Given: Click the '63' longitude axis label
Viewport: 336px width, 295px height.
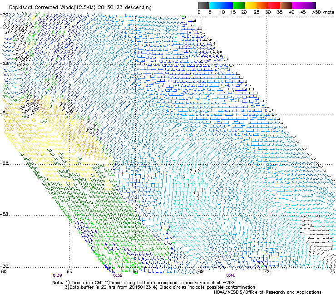Looking at the screenshot, I should [x=69, y=271].
